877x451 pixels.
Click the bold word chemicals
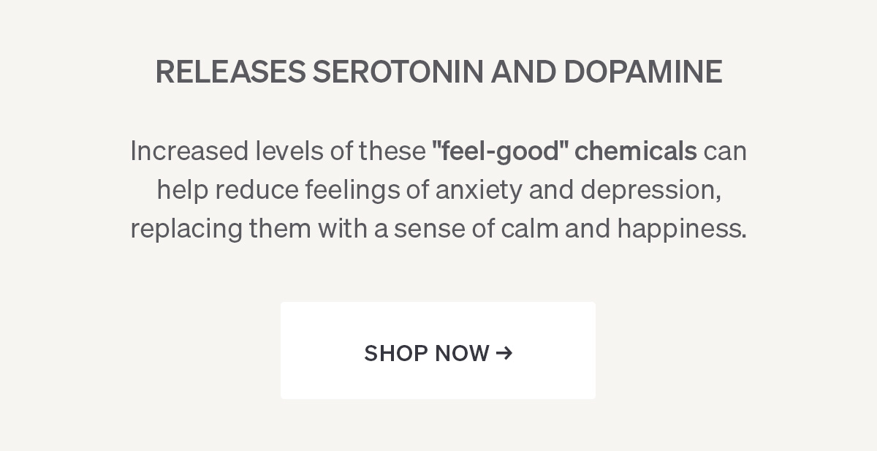636,151
